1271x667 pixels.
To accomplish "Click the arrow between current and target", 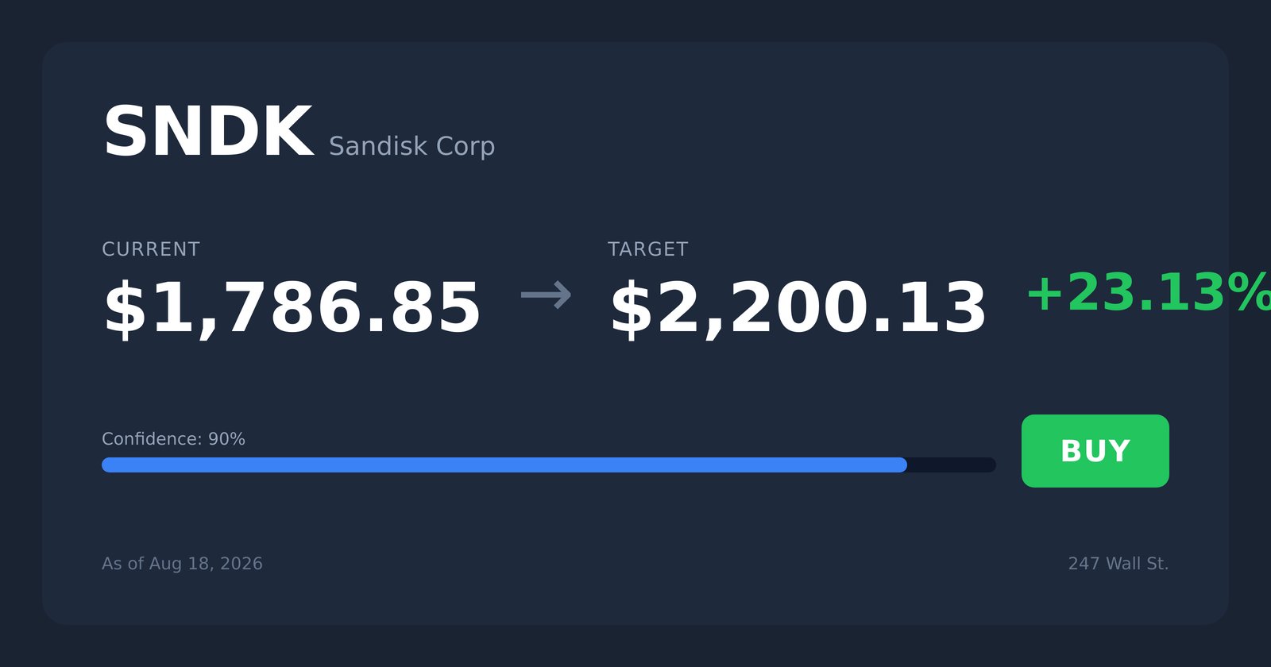I will tap(546, 295).
